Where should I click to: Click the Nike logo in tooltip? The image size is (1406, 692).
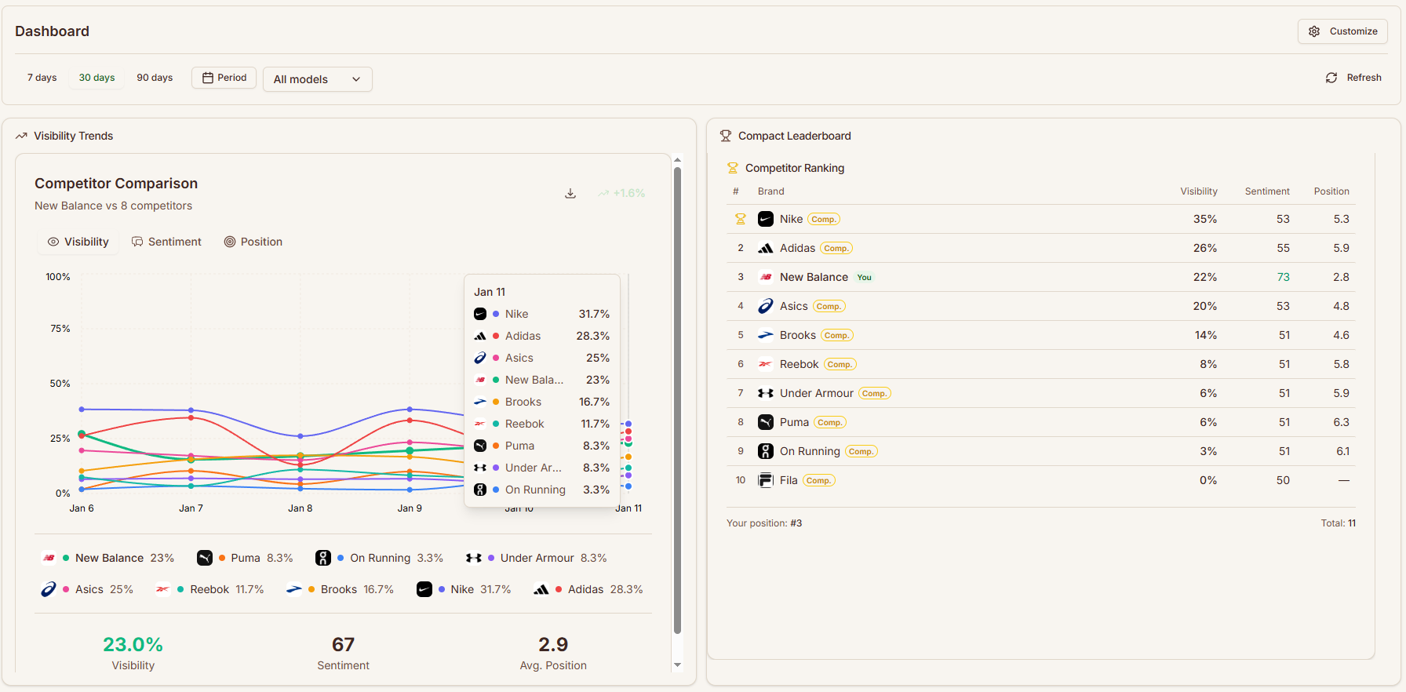tap(480, 314)
